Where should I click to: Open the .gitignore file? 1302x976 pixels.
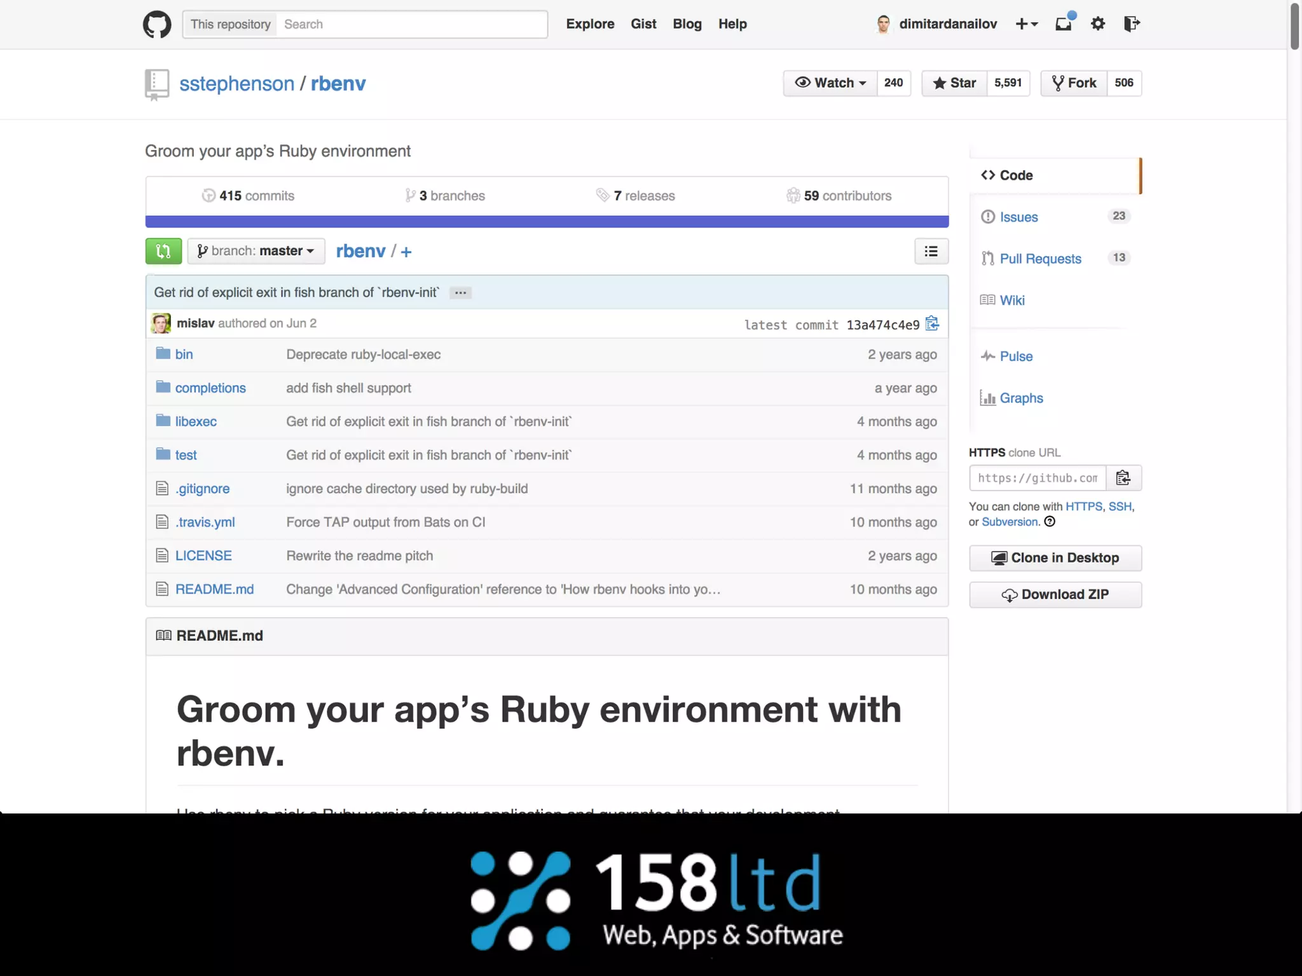pos(202,489)
